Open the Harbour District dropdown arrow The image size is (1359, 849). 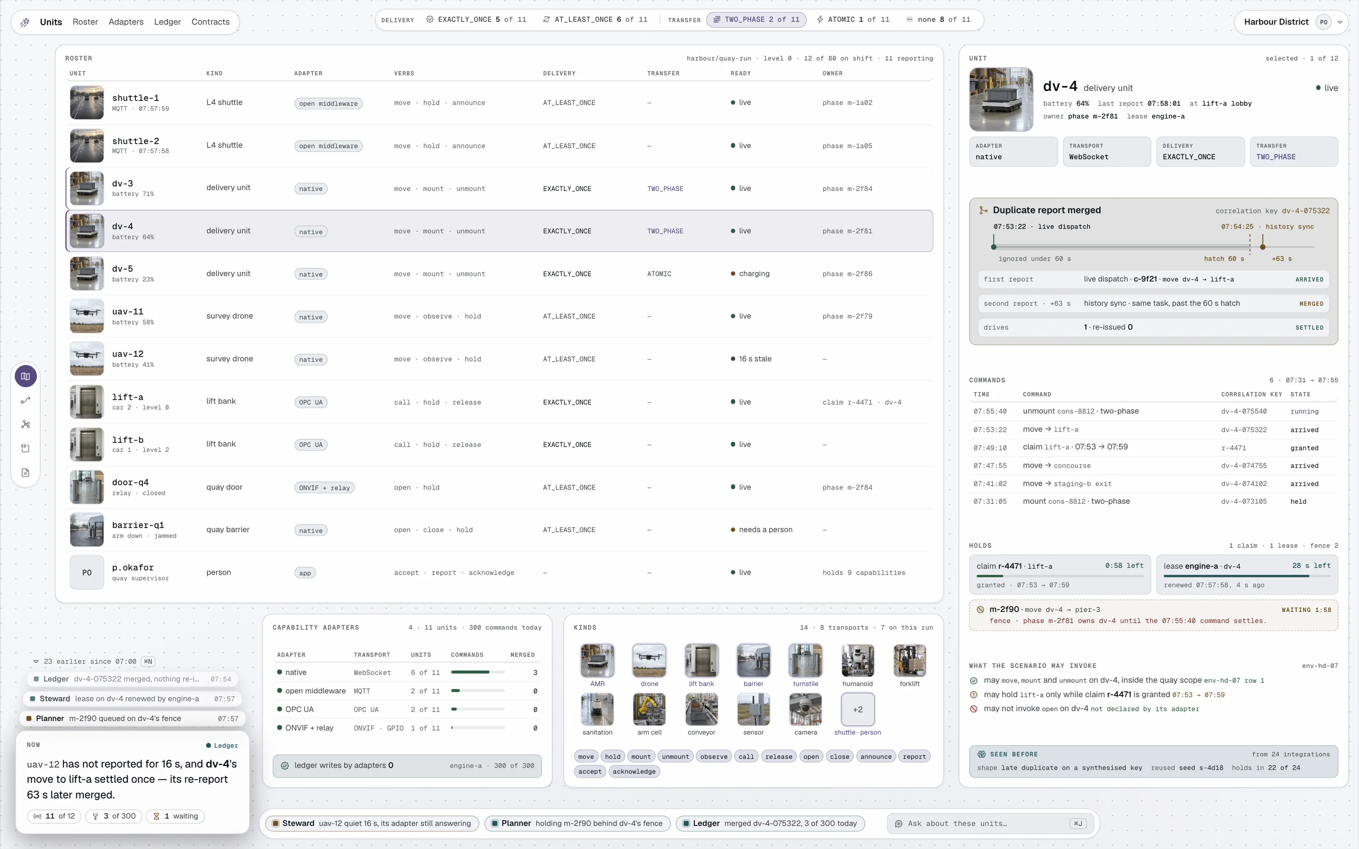pyautogui.click(x=1340, y=23)
